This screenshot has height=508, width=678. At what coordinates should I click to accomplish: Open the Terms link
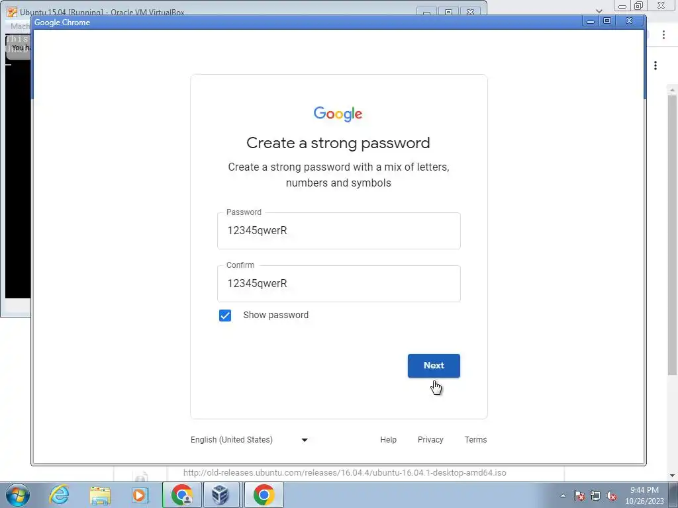475,440
